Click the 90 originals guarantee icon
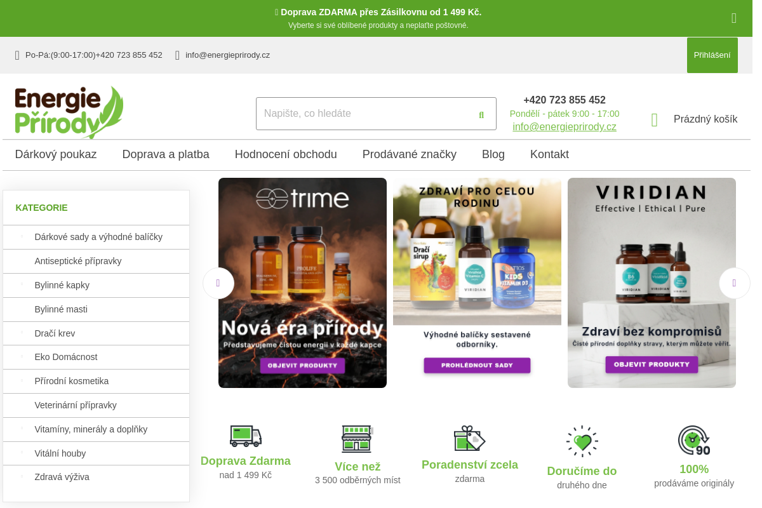 click(x=693, y=441)
